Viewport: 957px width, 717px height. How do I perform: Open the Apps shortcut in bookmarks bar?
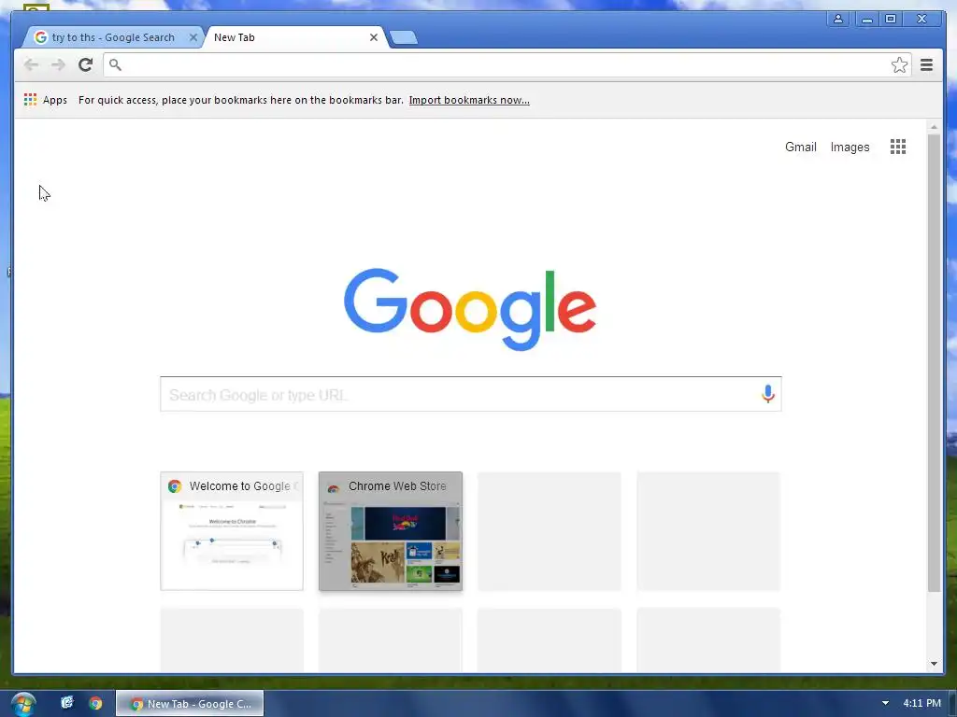click(46, 100)
